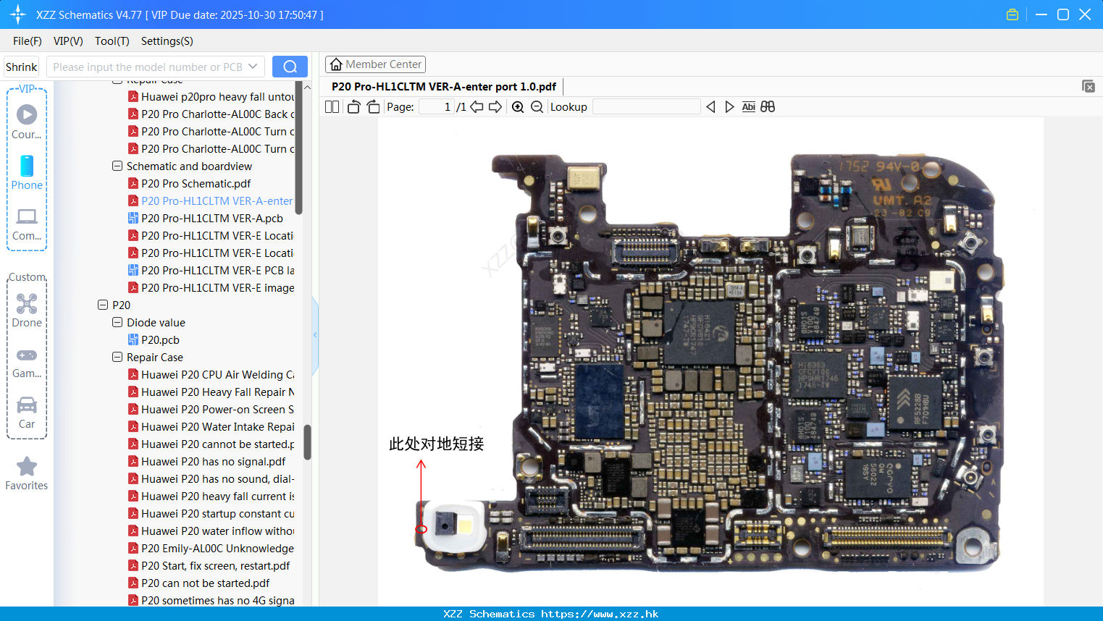
Task: Collapse the P20 tree node
Action: pyautogui.click(x=103, y=305)
